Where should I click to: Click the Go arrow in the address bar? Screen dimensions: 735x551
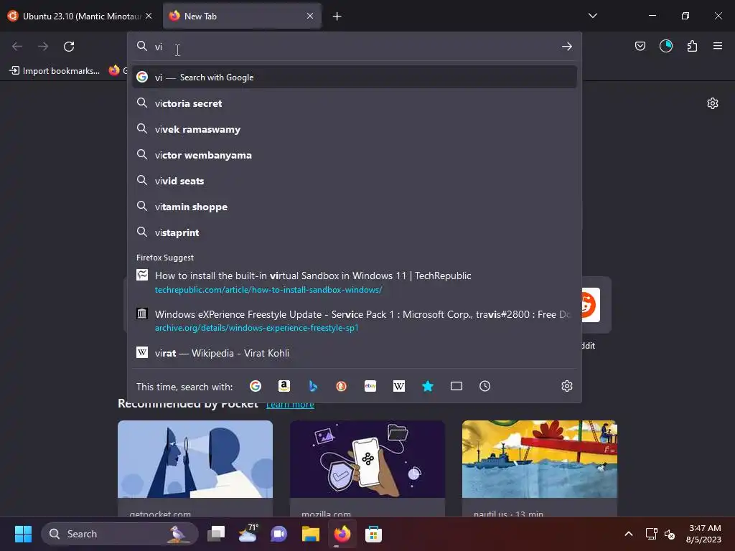coord(567,47)
